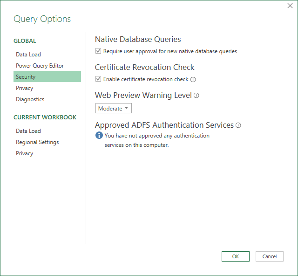Viewport: 298px width, 276px height.
Task: Open Regional Settings page
Action: coord(37,142)
